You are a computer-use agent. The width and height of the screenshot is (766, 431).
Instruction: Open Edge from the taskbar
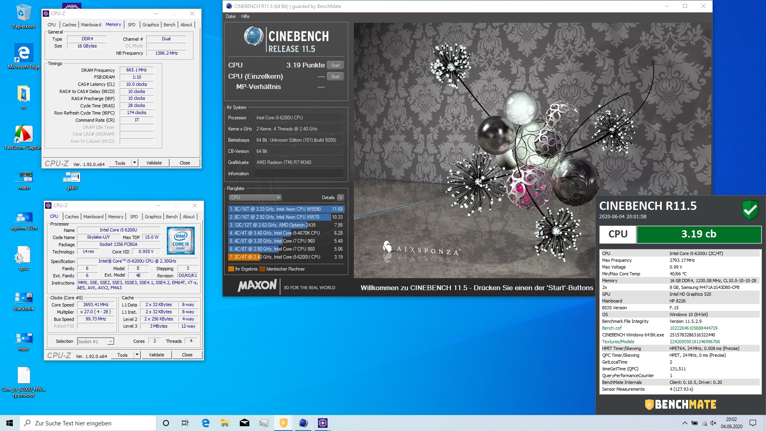click(205, 423)
